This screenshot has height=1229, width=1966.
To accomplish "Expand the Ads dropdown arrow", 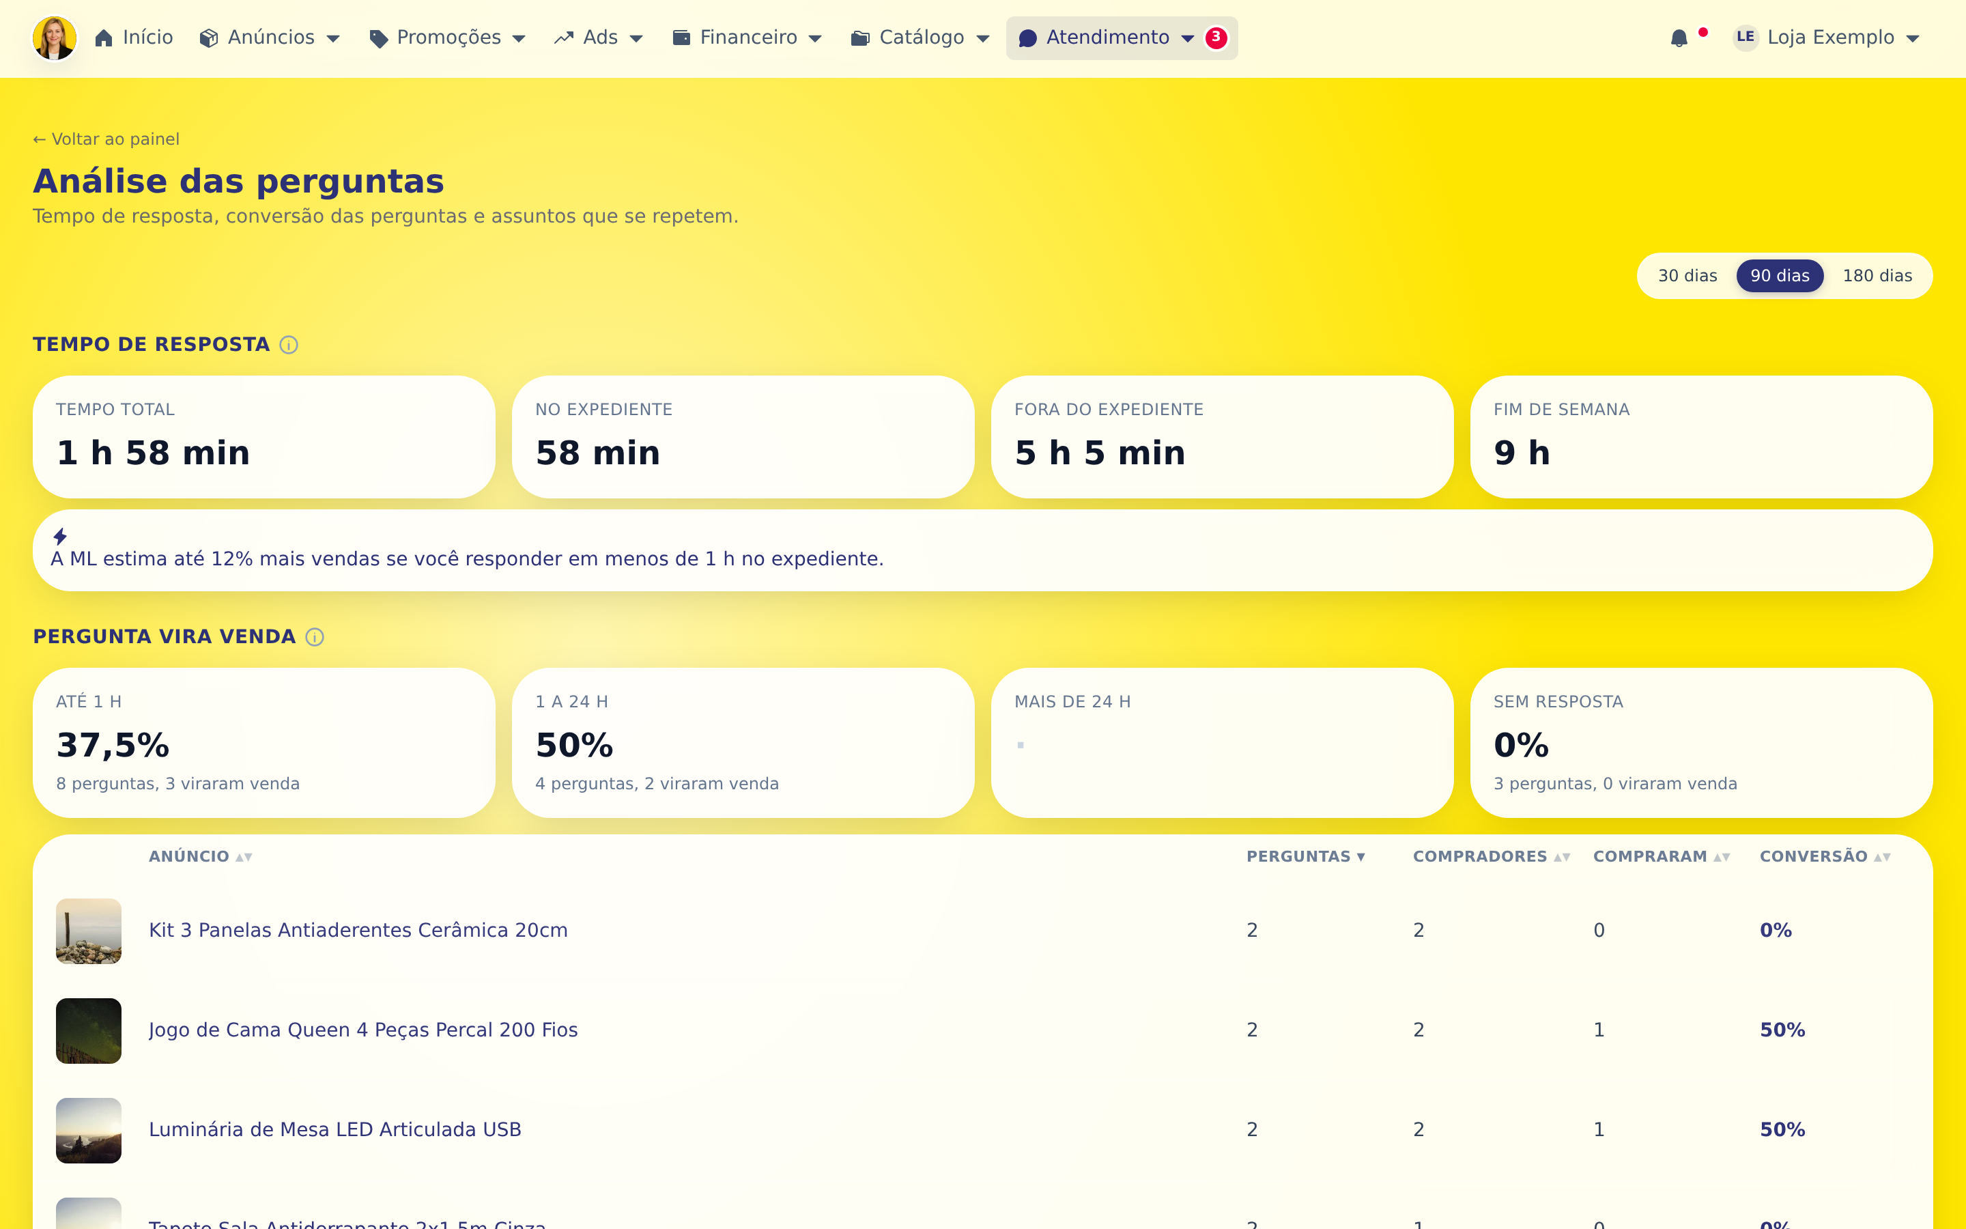I will pyautogui.click(x=636, y=38).
